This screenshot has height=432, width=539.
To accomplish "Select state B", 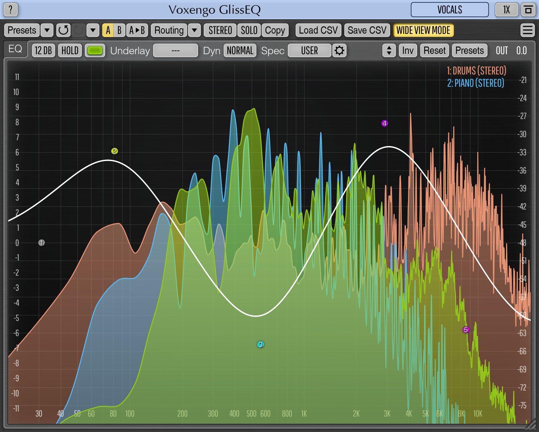I will coord(119,30).
